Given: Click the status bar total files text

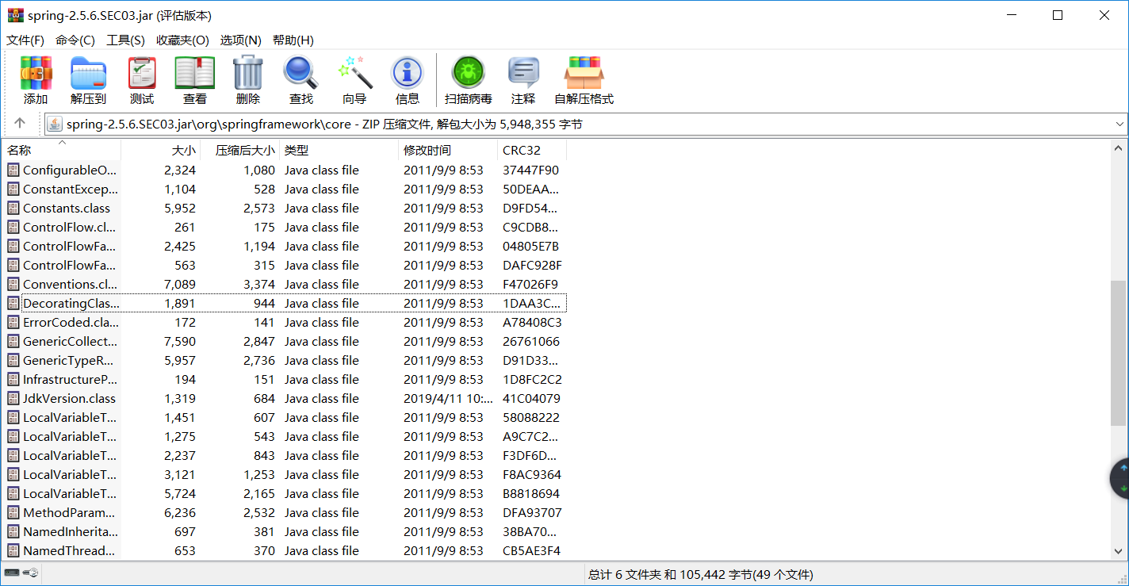Looking at the screenshot, I should coord(700,574).
